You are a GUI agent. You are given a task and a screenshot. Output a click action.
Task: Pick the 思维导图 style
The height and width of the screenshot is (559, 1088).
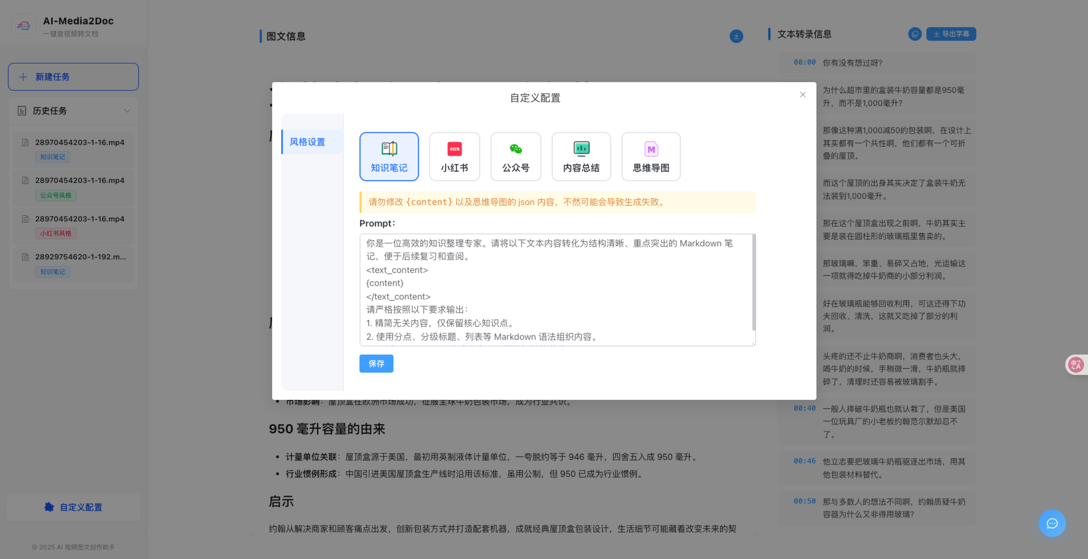point(650,156)
